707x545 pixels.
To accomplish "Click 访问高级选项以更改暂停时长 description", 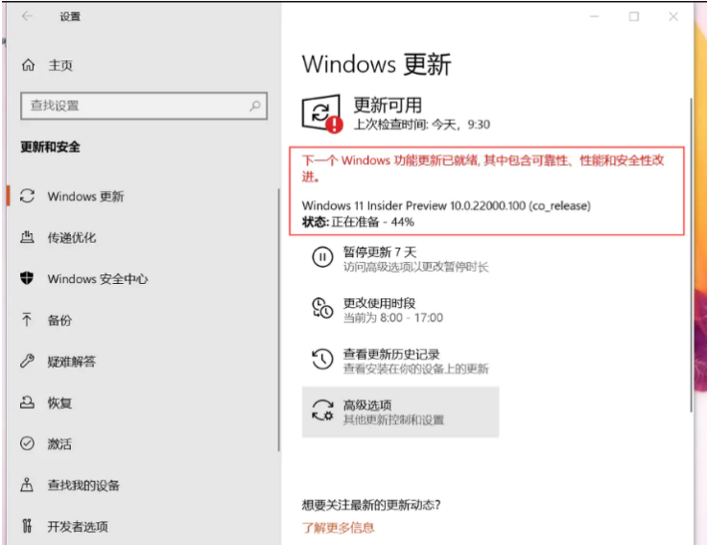I will [415, 267].
